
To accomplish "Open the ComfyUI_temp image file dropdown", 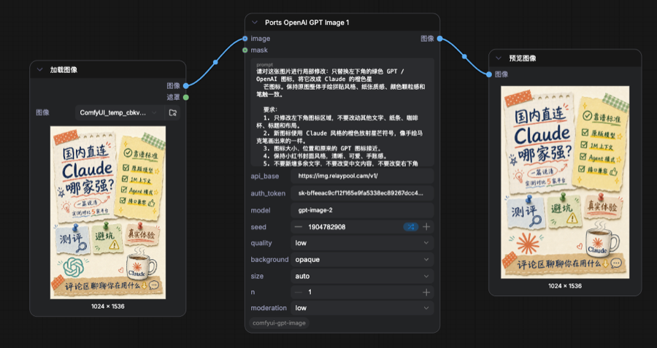I will pos(118,112).
